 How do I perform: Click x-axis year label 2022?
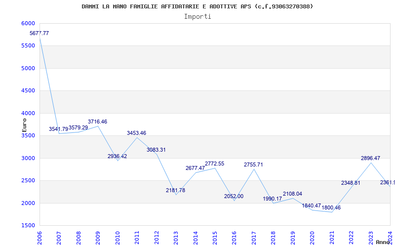(352, 238)
